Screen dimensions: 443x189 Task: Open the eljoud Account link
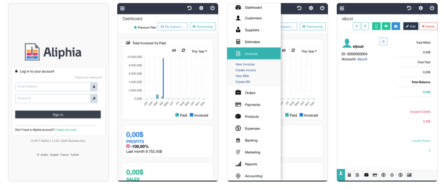(362, 59)
